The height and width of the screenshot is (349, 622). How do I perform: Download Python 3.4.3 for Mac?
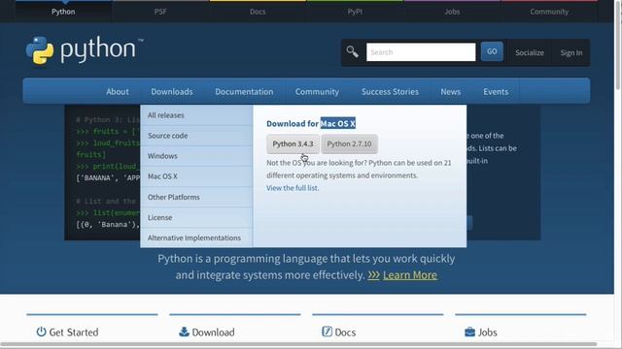293,143
